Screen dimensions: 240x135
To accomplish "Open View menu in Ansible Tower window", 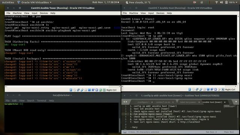I will pos(27,13).
